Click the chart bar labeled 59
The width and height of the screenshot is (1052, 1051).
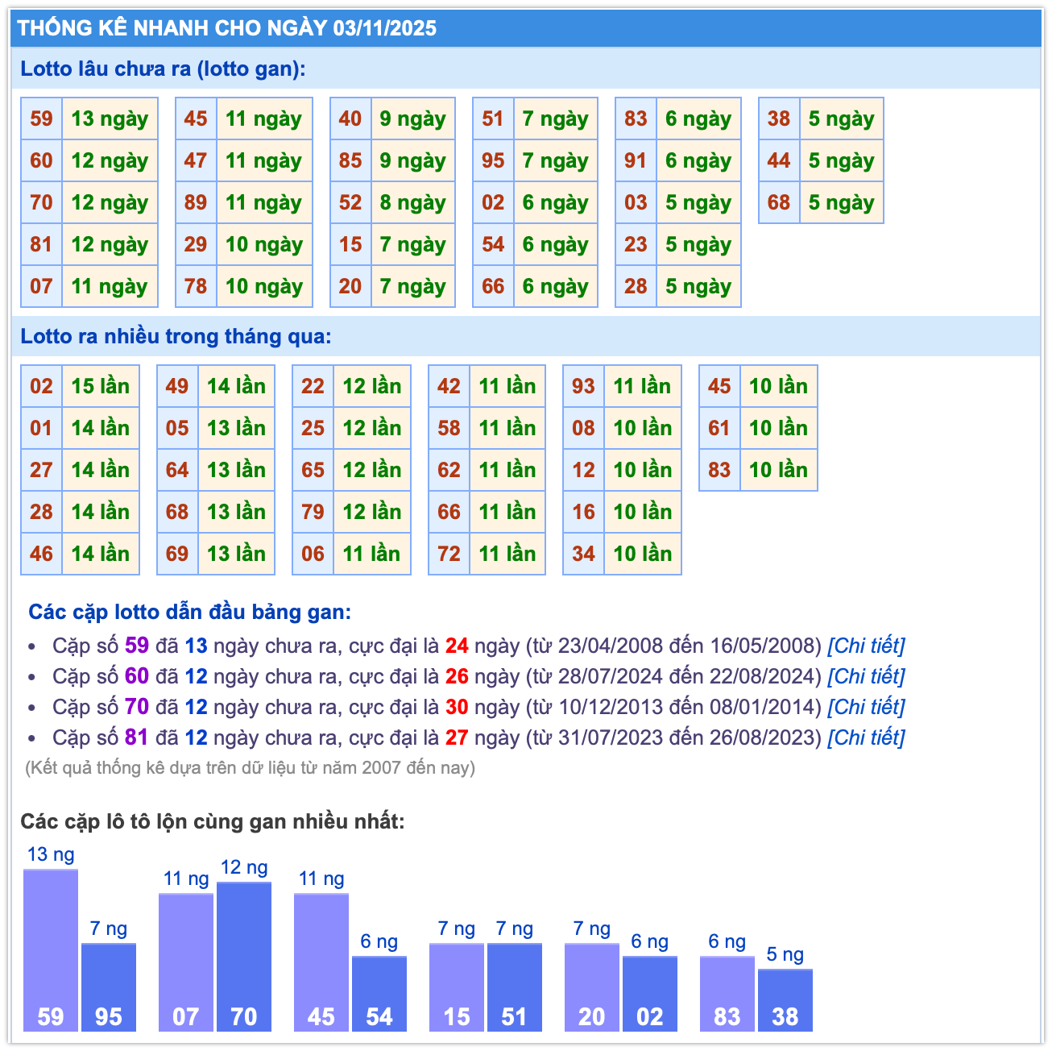click(x=51, y=951)
